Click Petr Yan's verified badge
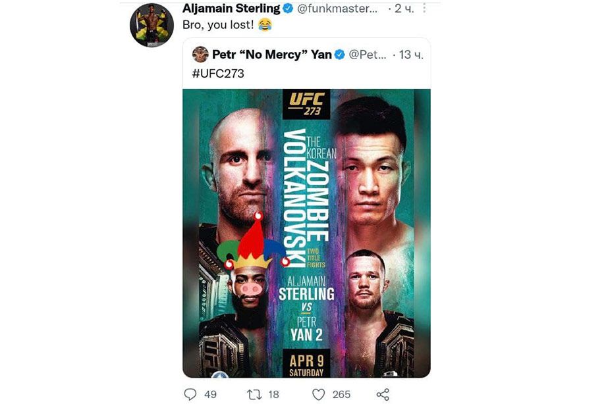Viewport: 606px width, 404px height. [339, 55]
